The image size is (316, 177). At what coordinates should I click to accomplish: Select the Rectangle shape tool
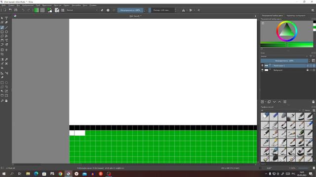click(2, 32)
